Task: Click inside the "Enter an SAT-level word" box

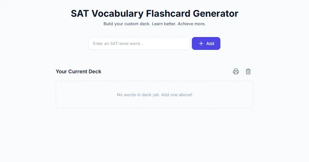Action: (139, 43)
